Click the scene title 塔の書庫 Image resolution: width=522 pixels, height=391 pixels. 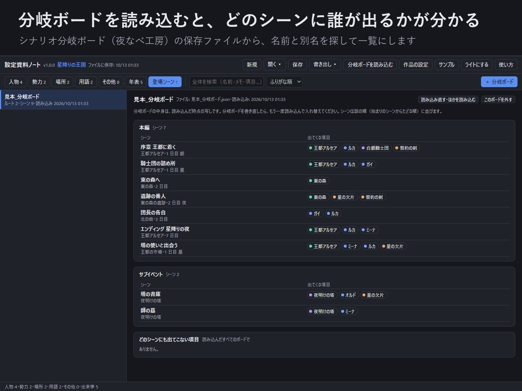coord(150,294)
